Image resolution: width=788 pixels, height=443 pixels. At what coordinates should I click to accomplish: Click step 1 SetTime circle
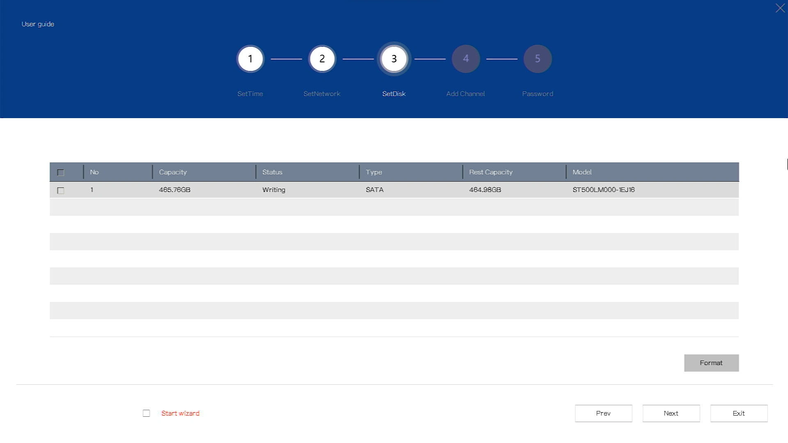[x=250, y=59]
